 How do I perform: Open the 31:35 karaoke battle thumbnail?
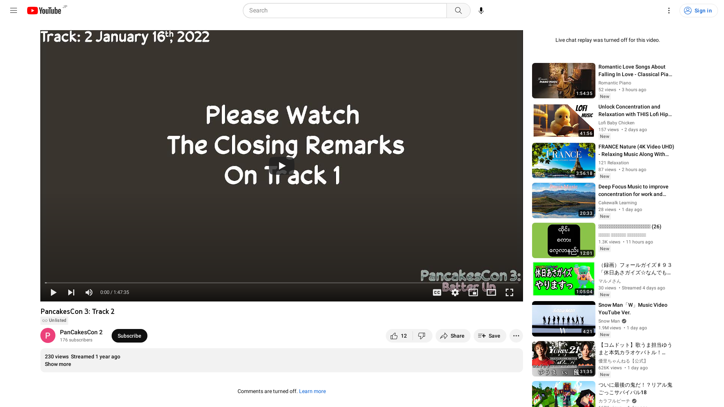click(564, 359)
